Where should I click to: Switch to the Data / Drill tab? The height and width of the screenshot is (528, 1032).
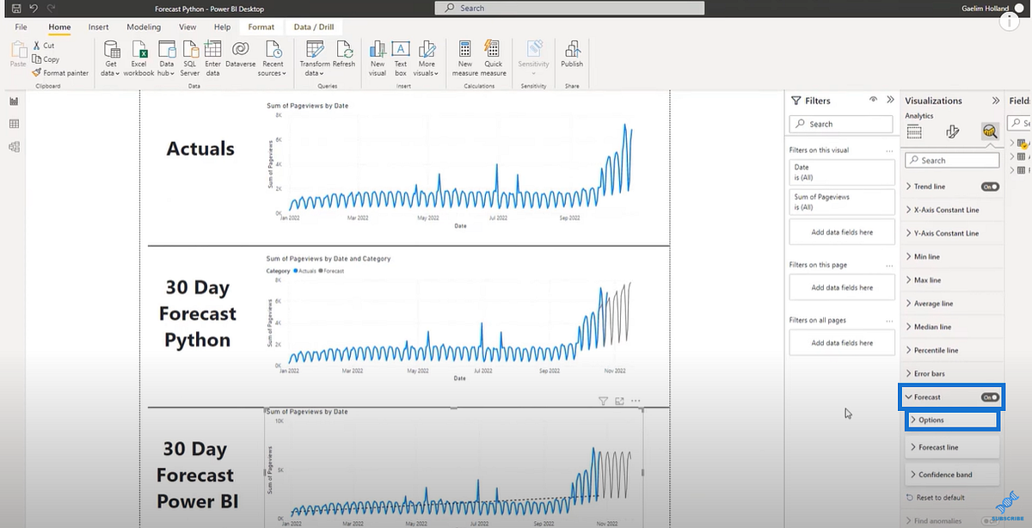pyautogui.click(x=314, y=26)
